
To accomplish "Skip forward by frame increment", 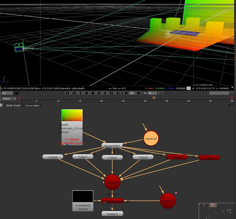I will pos(139,93).
